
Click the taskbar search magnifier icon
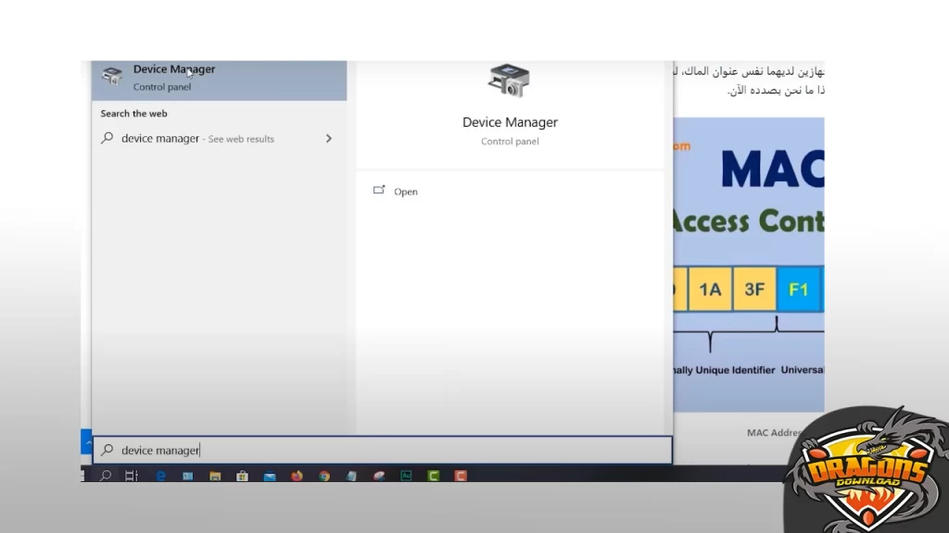pos(106,476)
